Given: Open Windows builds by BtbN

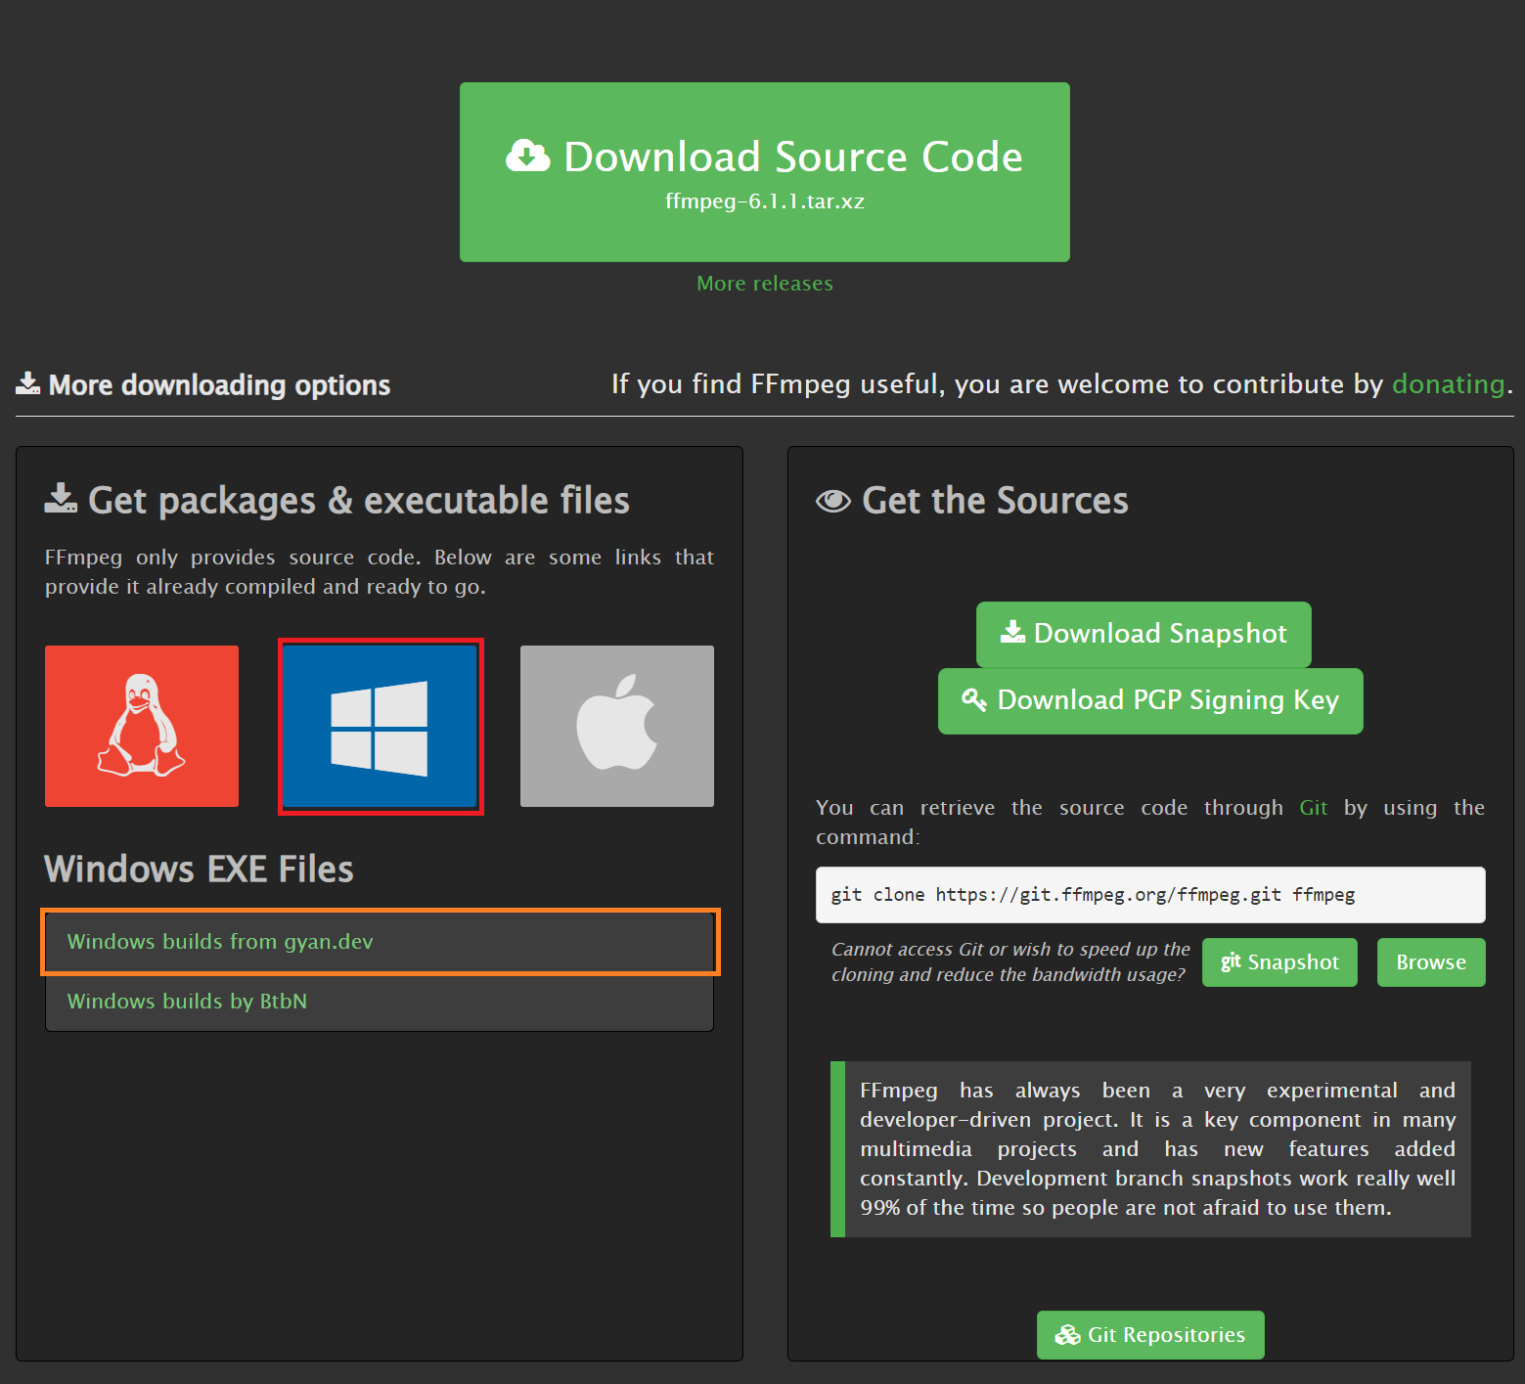Looking at the screenshot, I should tap(187, 1002).
